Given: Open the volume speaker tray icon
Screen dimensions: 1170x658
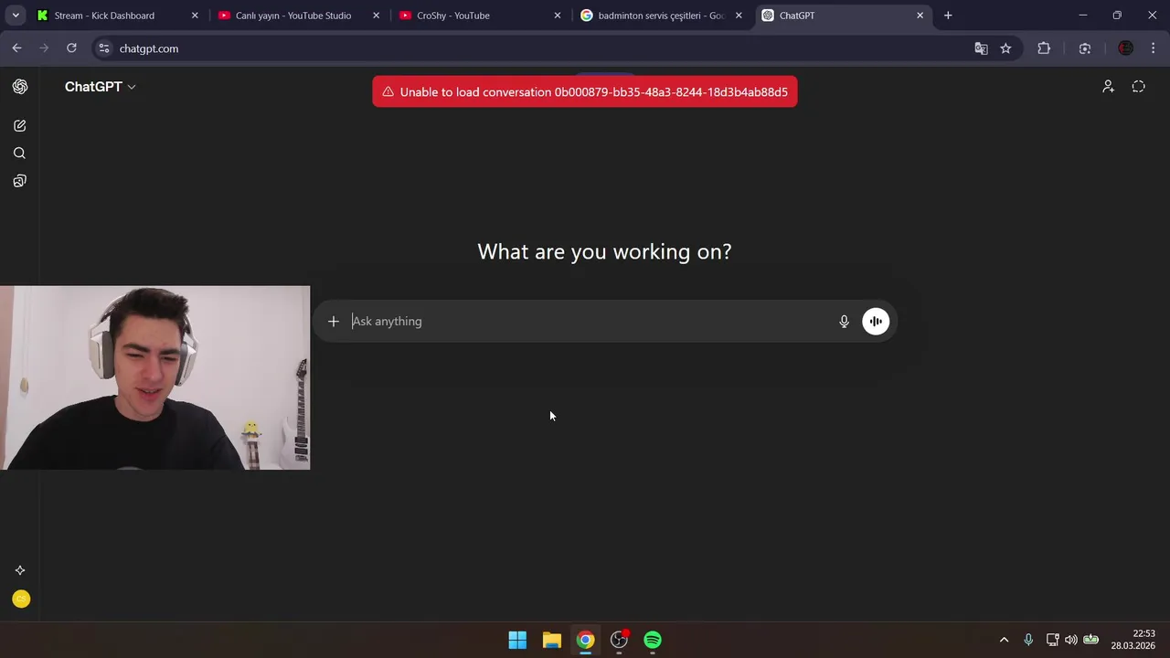Looking at the screenshot, I should 1071,640.
